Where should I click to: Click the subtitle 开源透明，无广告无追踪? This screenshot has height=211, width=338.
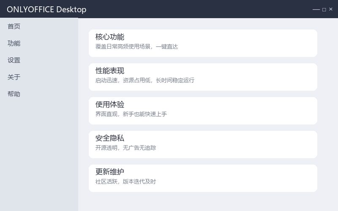click(x=125, y=148)
